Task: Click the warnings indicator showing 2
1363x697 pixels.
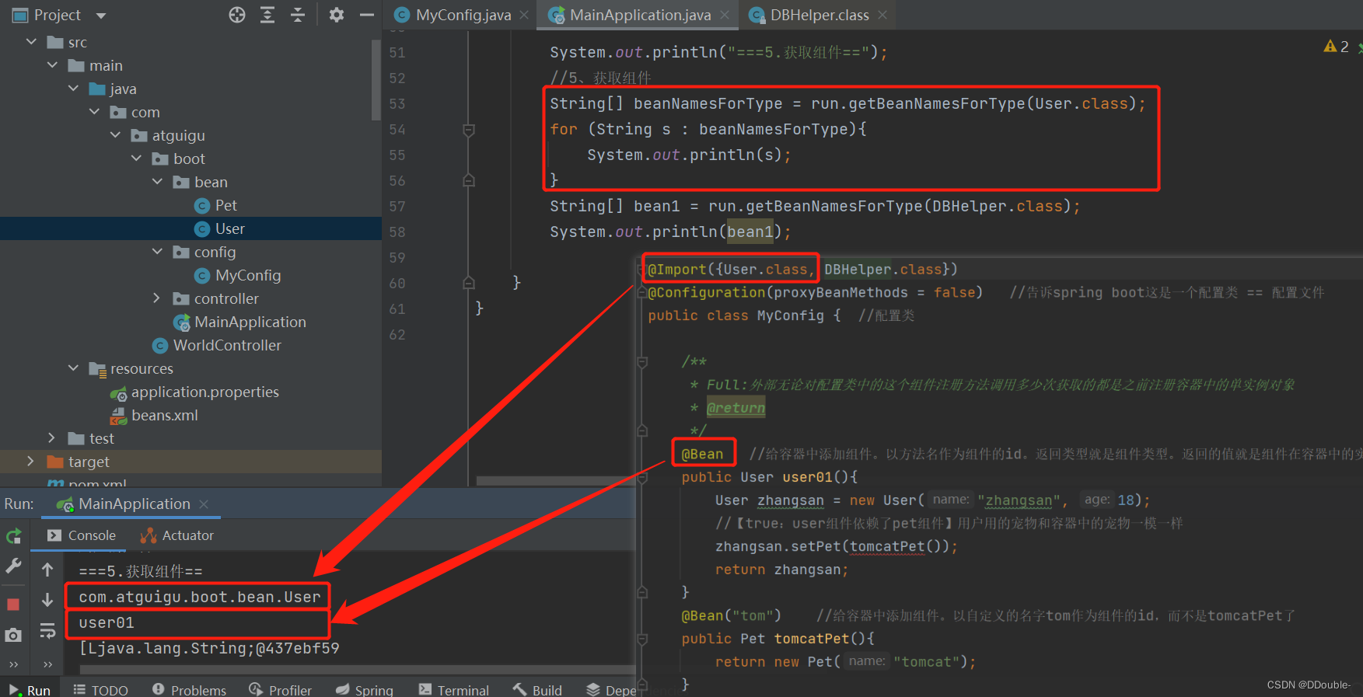Action: pos(1337,47)
